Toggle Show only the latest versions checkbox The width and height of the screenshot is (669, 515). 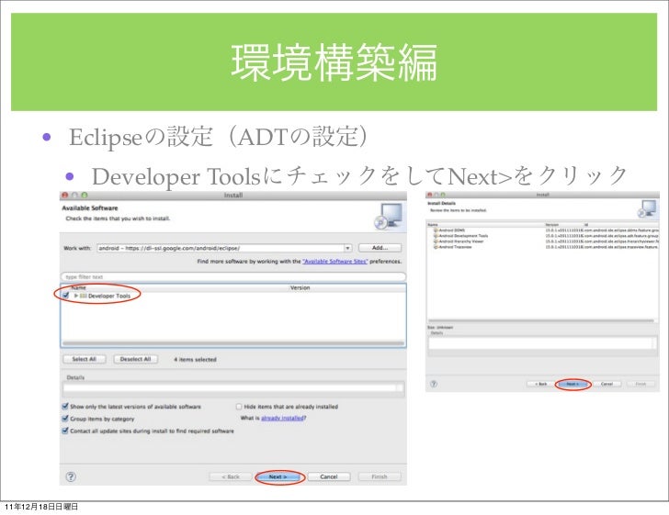65,407
